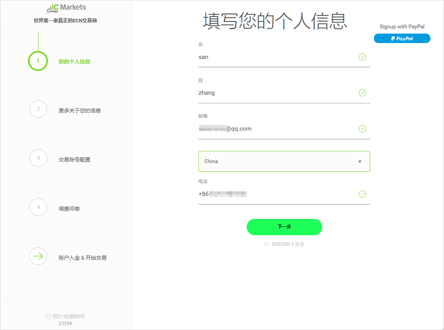Screen dimensions: 444x330
Task: Click validation checkmark in 名 field
Action: point(362,57)
